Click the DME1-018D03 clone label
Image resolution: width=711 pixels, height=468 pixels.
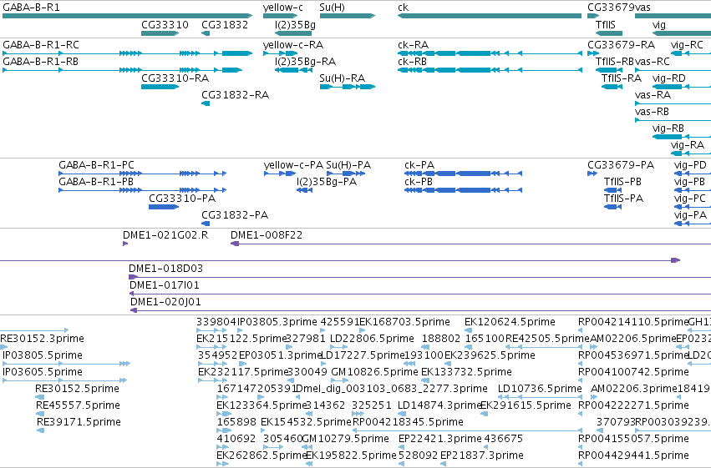coord(166,269)
